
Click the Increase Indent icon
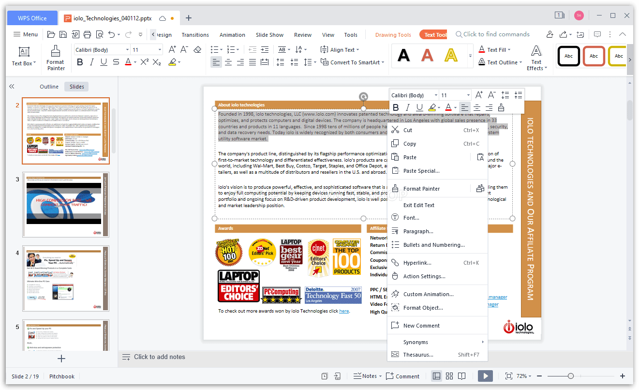tap(264, 50)
